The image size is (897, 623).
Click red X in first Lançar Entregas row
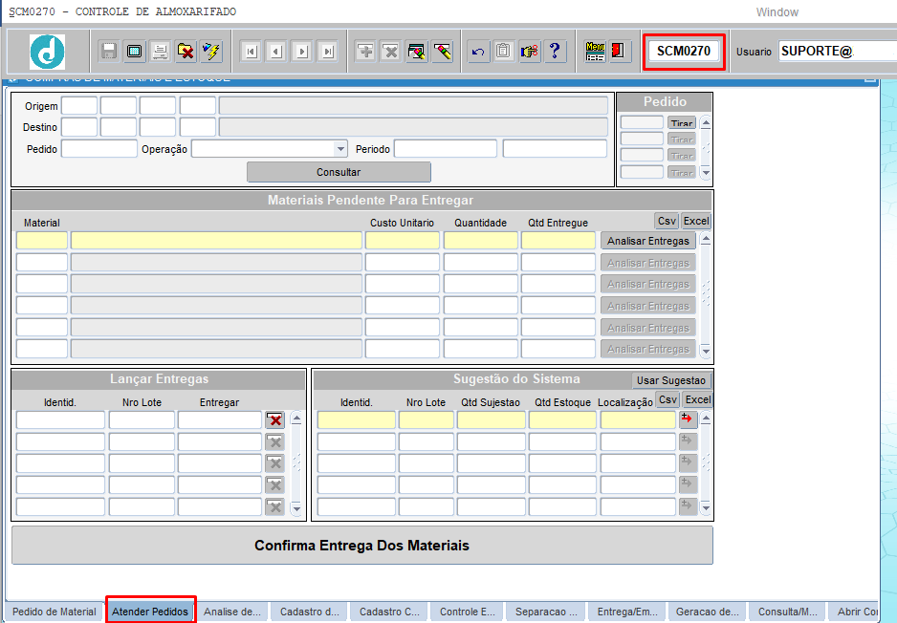275,420
